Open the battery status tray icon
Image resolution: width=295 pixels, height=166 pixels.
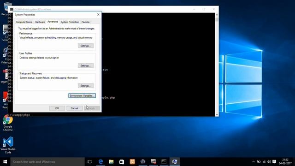[259, 162]
